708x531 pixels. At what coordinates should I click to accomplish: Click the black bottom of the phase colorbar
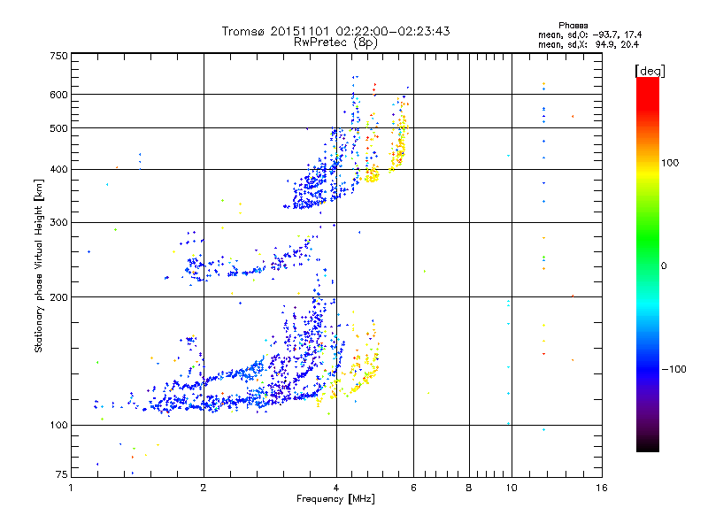(x=648, y=446)
